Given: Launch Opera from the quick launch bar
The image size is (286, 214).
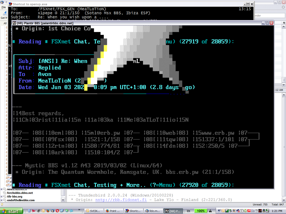Looking at the screenshot, I should 57,211.
